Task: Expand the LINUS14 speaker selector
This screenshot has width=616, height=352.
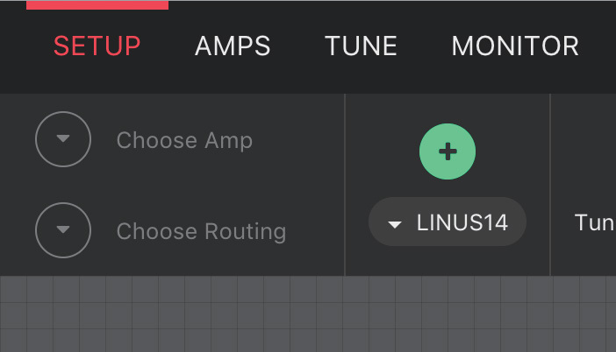Action: (x=447, y=222)
